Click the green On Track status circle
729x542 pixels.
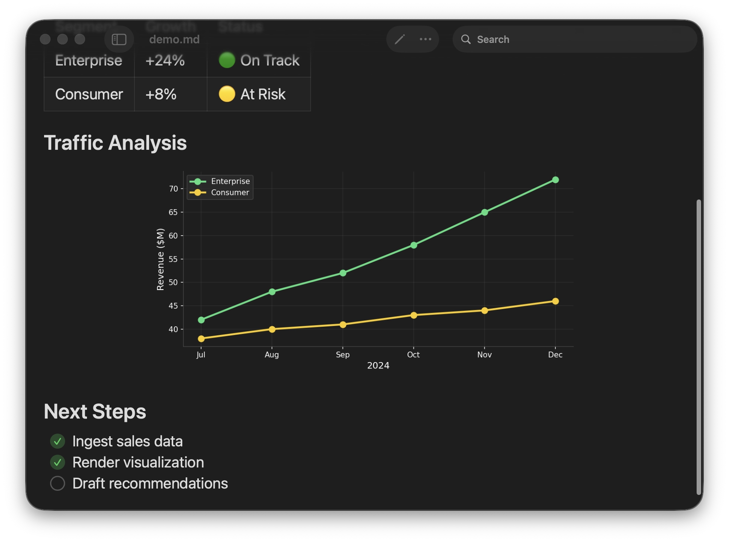coord(227,60)
